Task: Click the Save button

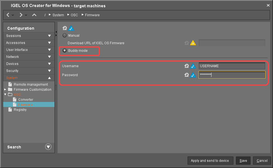Action: 243,161
